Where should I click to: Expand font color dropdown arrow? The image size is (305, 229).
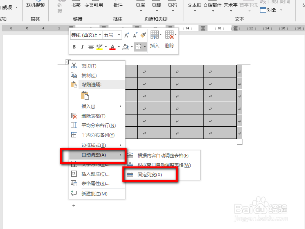coord(119,47)
